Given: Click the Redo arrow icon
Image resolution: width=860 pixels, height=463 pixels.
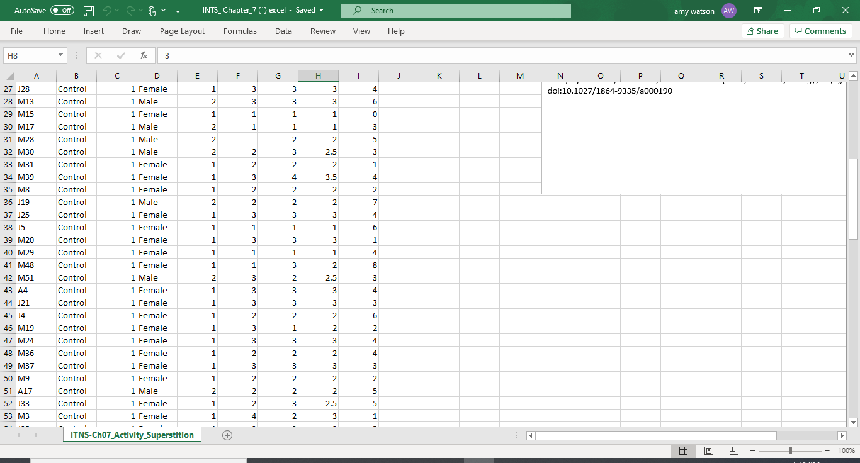Looking at the screenshot, I should click(130, 11).
